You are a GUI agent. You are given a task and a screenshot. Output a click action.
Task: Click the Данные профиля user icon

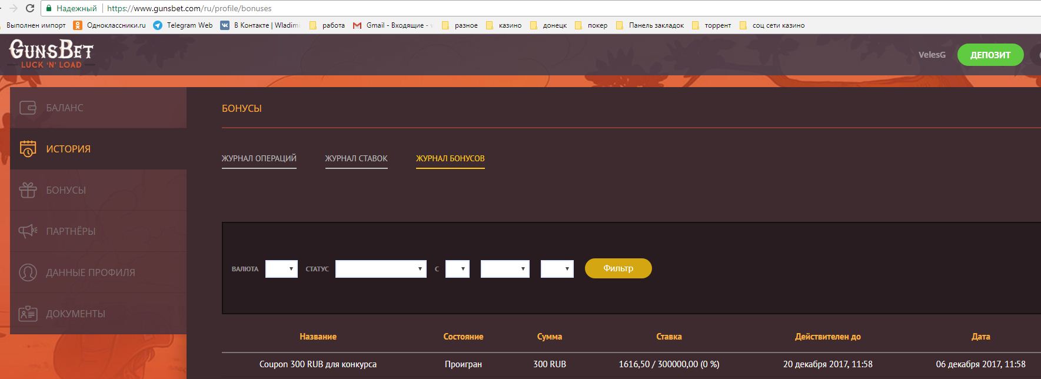(28, 272)
